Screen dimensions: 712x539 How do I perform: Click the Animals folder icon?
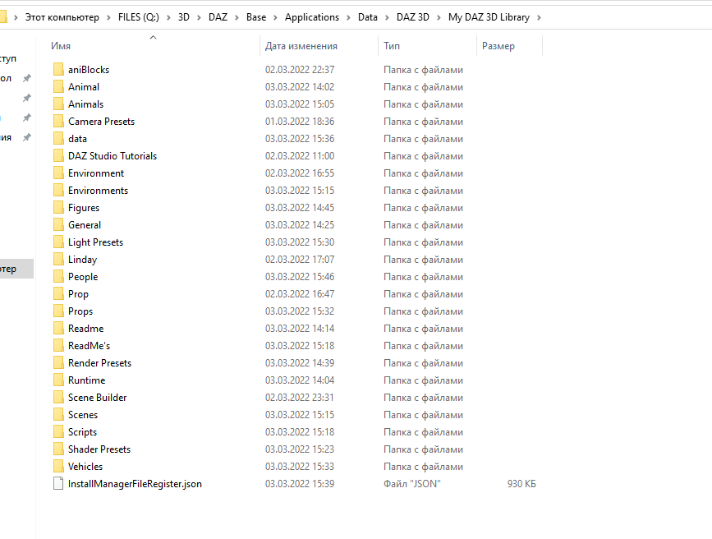58,104
